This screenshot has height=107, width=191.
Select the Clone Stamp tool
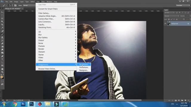click(x=2, y=37)
